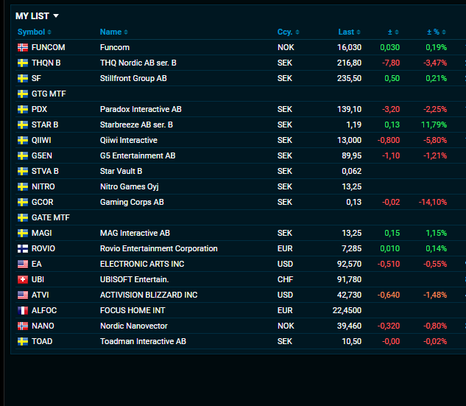This screenshot has height=406, width=466.
Task: Open Qiiwi Interactive name
Action: tap(129, 140)
